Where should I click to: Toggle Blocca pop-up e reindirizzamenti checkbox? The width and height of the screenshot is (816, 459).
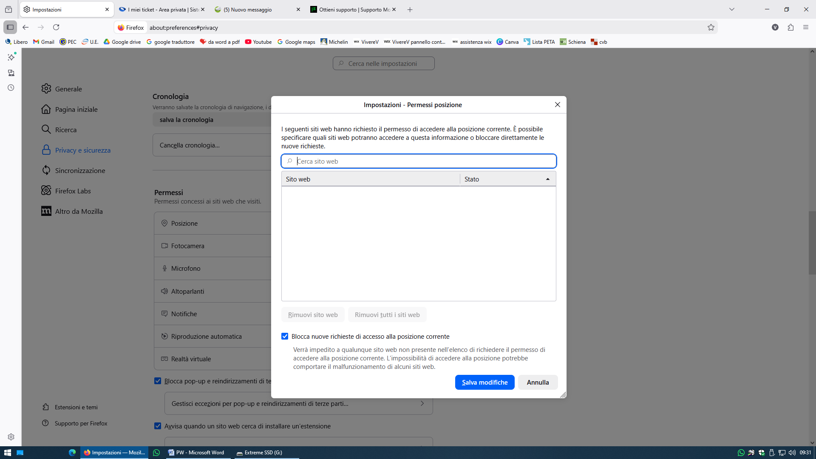pyautogui.click(x=158, y=381)
